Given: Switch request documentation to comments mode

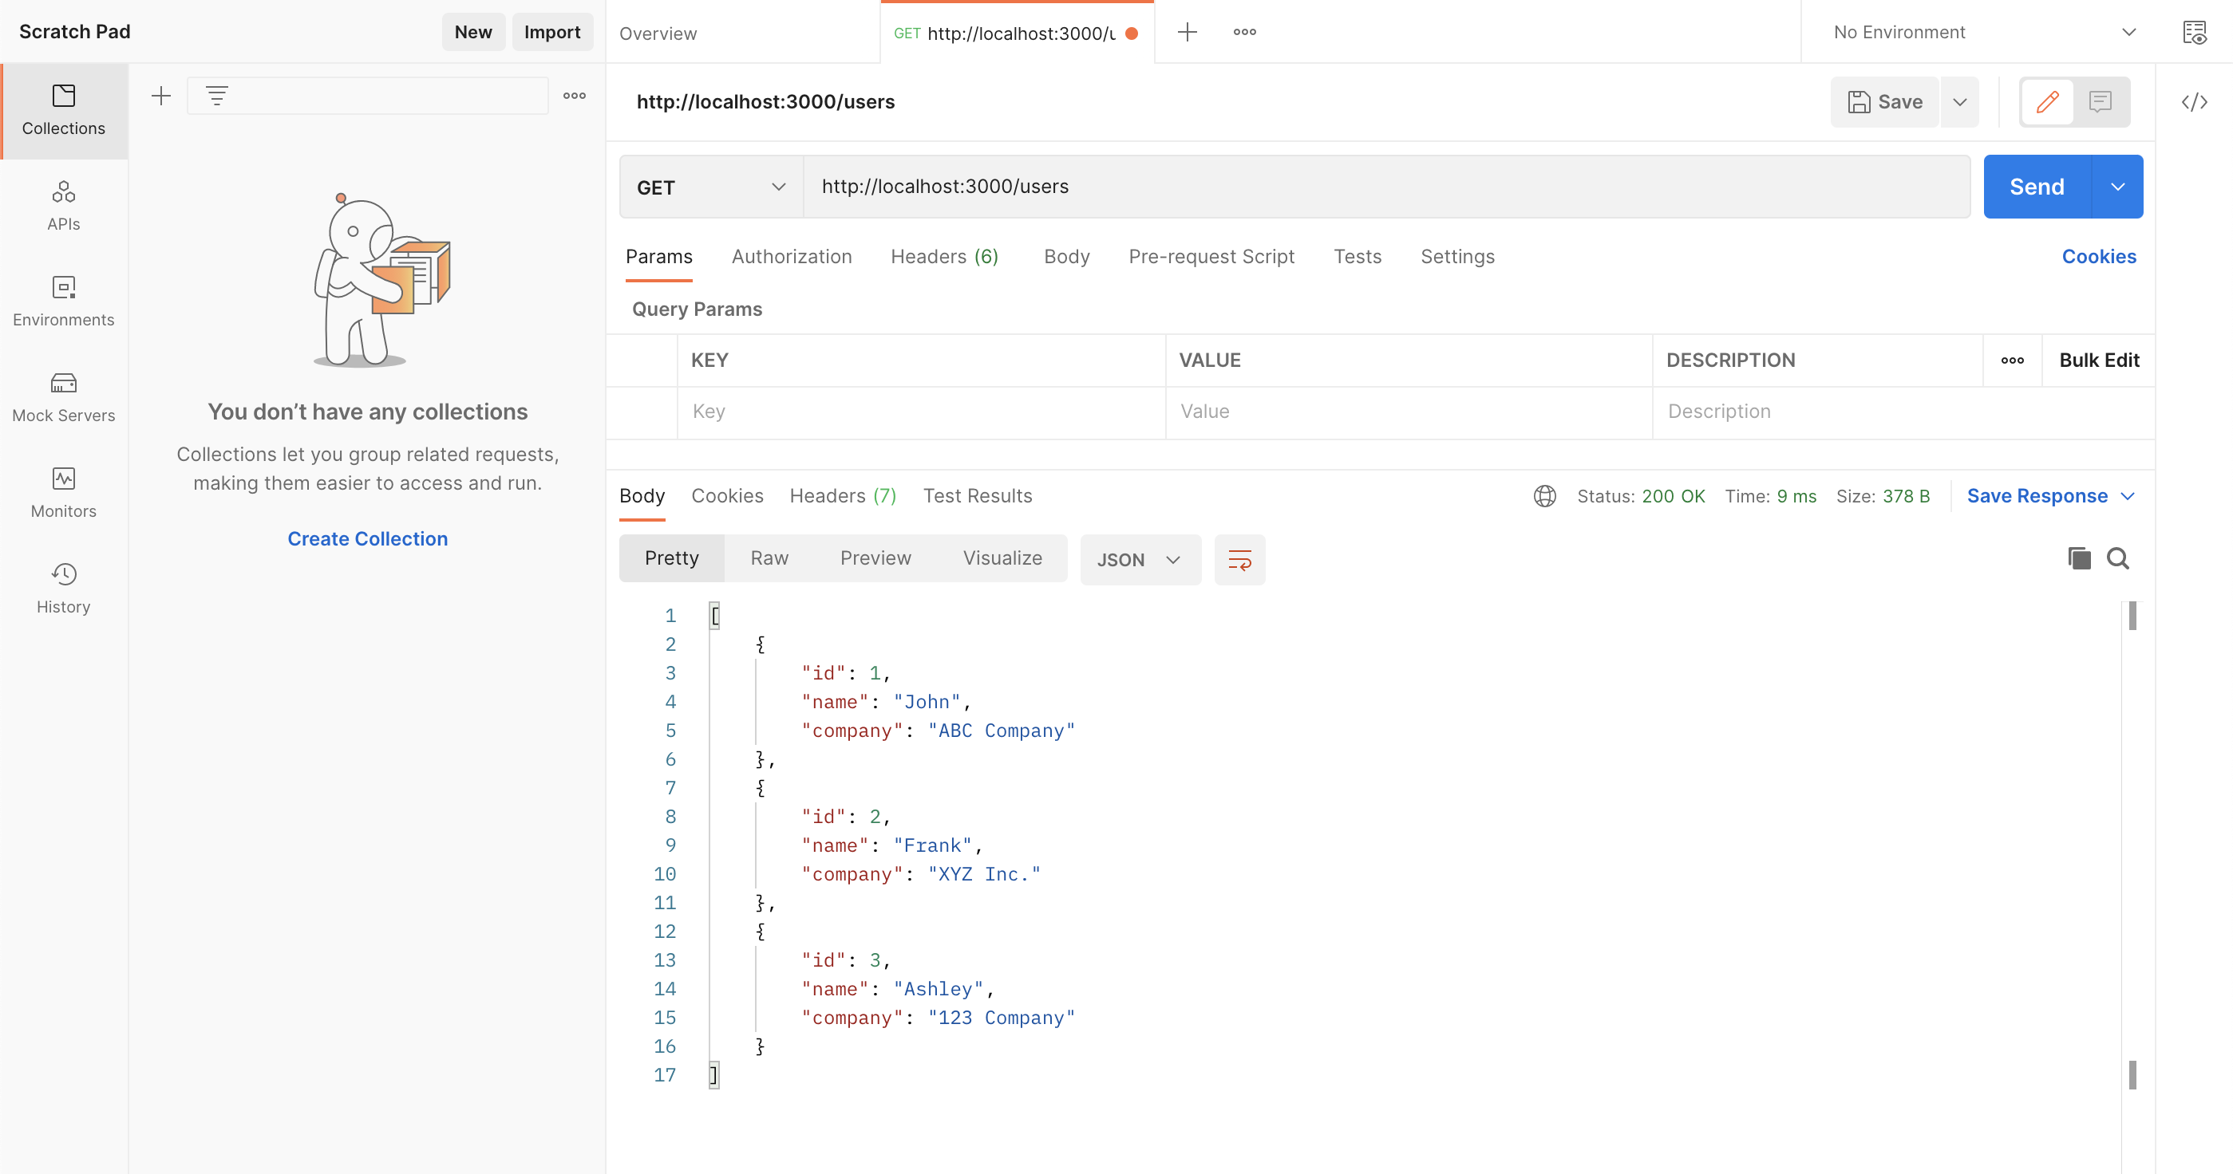Looking at the screenshot, I should click(2100, 101).
